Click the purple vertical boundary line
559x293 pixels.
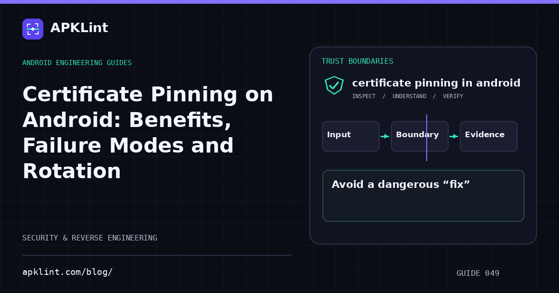pyautogui.click(x=427, y=138)
